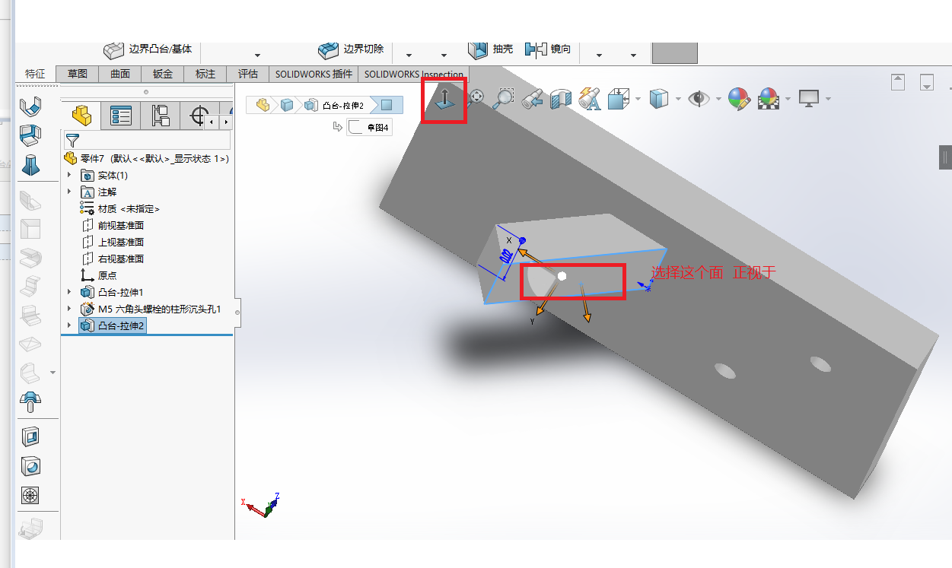Open the FeatureManager design tree tab
Image resolution: width=952 pixels, height=568 pixels.
point(81,116)
